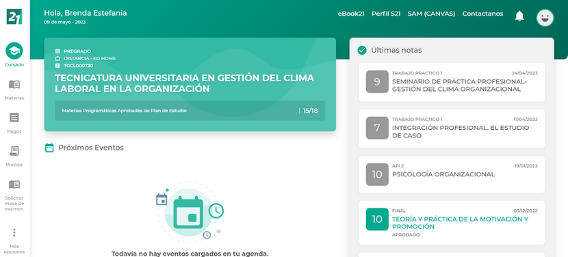Open the Seminario de Práctica Profesional grade card
Image resolution: width=568 pixels, height=257 pixels.
(452, 82)
